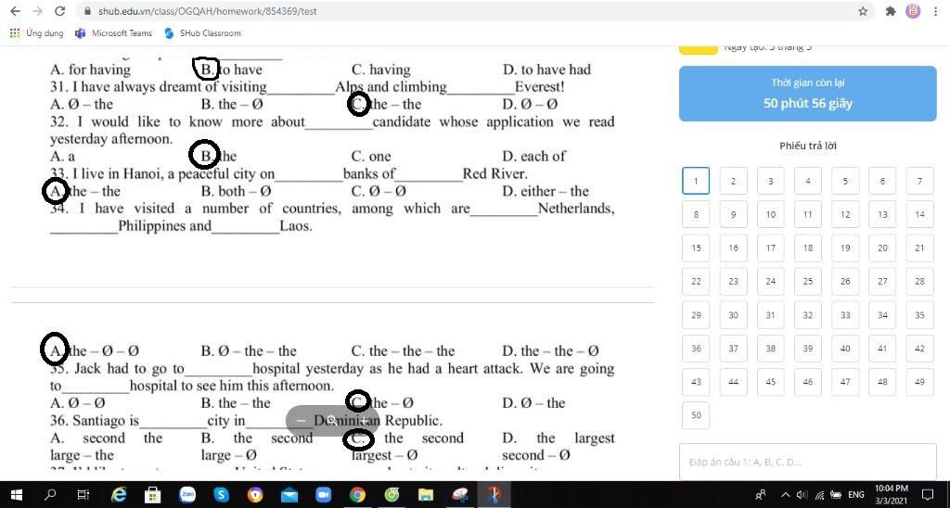View site security lock info
The width and height of the screenshot is (950, 508).
(88, 11)
